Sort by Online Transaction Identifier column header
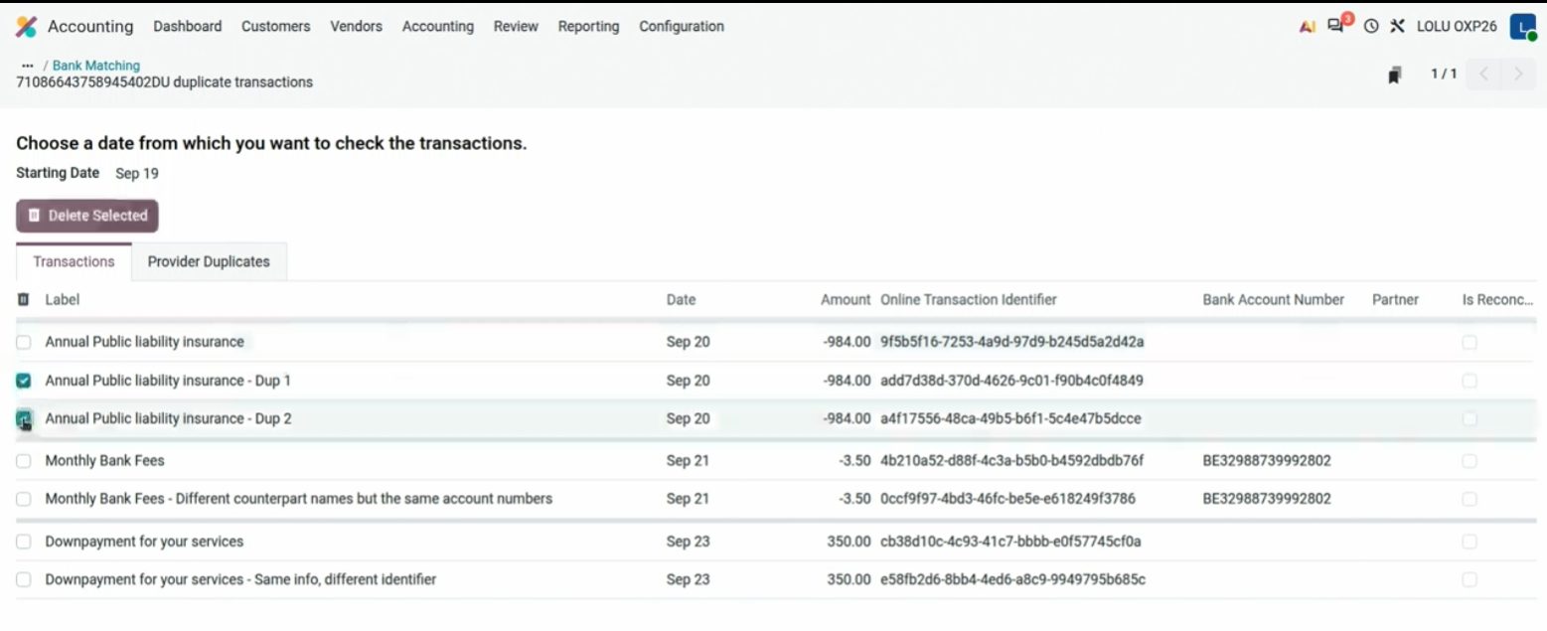This screenshot has height=631, width=1547. coord(969,299)
